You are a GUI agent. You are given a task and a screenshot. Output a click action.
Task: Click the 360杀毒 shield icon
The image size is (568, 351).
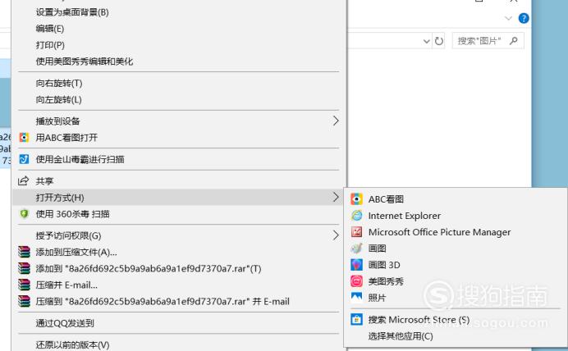coord(24,214)
